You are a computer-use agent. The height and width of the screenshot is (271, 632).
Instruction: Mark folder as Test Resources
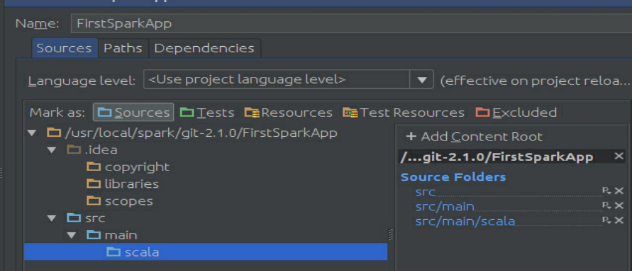(x=404, y=112)
